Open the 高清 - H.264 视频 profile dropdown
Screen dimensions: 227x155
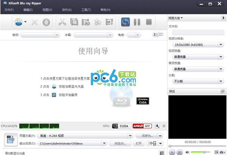[x=130, y=136]
